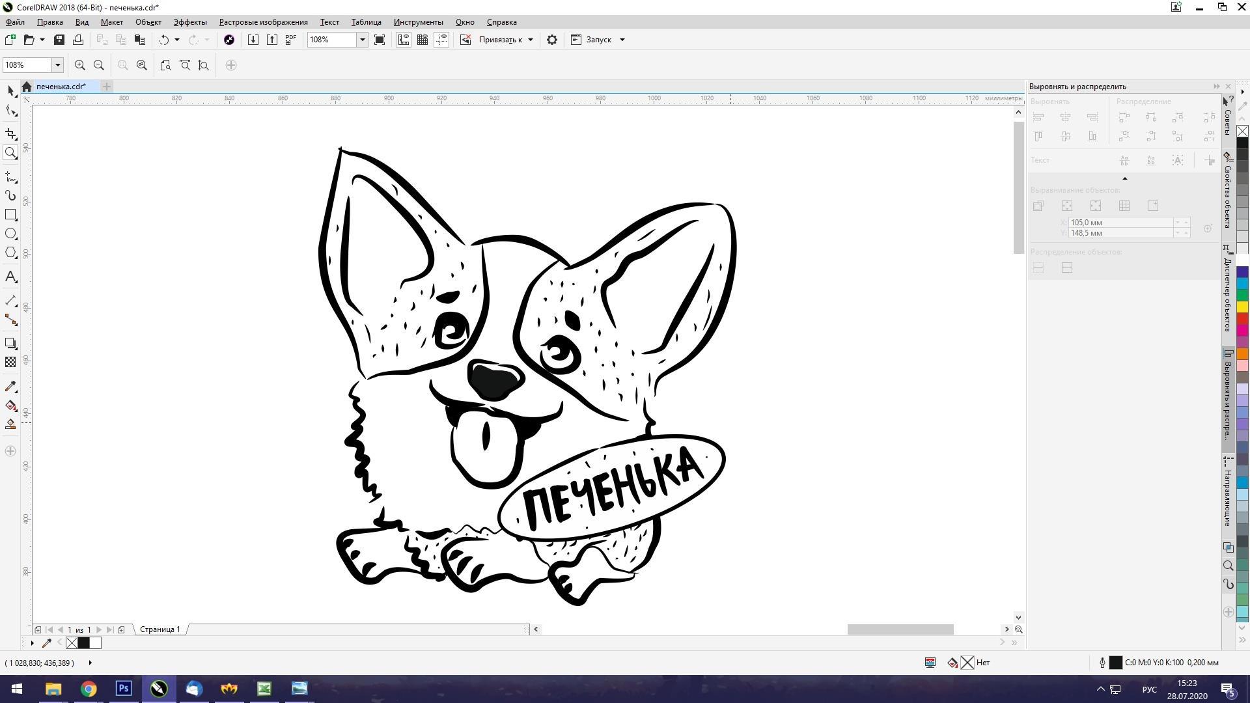The image size is (1250, 703).
Task: Select the Rectangle tool
Action: (10, 215)
